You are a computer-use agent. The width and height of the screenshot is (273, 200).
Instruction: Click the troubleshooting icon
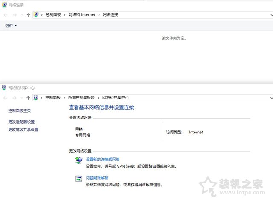click(x=78, y=179)
